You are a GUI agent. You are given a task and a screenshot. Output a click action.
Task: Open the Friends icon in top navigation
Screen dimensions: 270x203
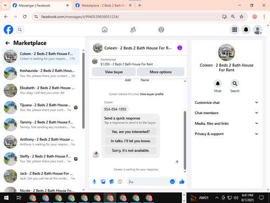133,30
